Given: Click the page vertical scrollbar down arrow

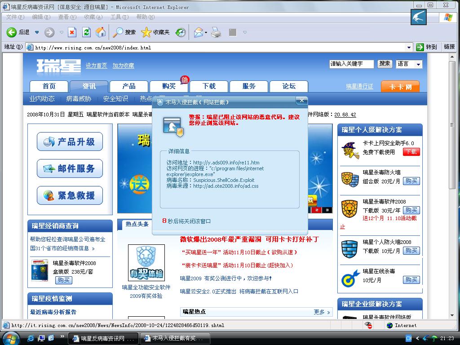Looking at the screenshot, I should pos(452,315).
